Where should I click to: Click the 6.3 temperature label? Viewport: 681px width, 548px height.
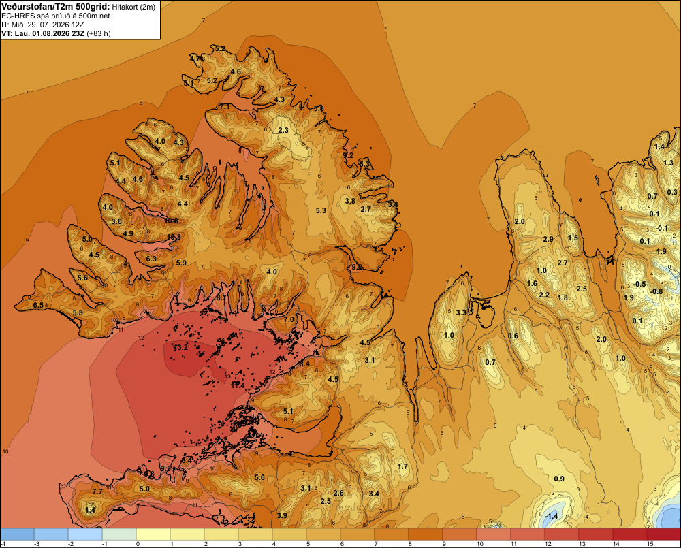[151, 259]
